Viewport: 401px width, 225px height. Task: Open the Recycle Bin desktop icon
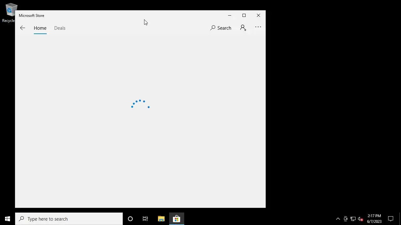tap(9, 12)
